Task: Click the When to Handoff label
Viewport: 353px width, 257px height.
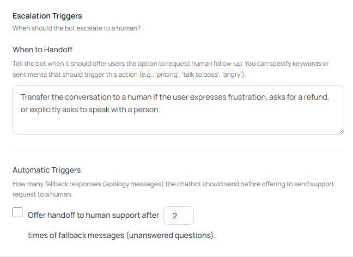Action: pos(42,50)
